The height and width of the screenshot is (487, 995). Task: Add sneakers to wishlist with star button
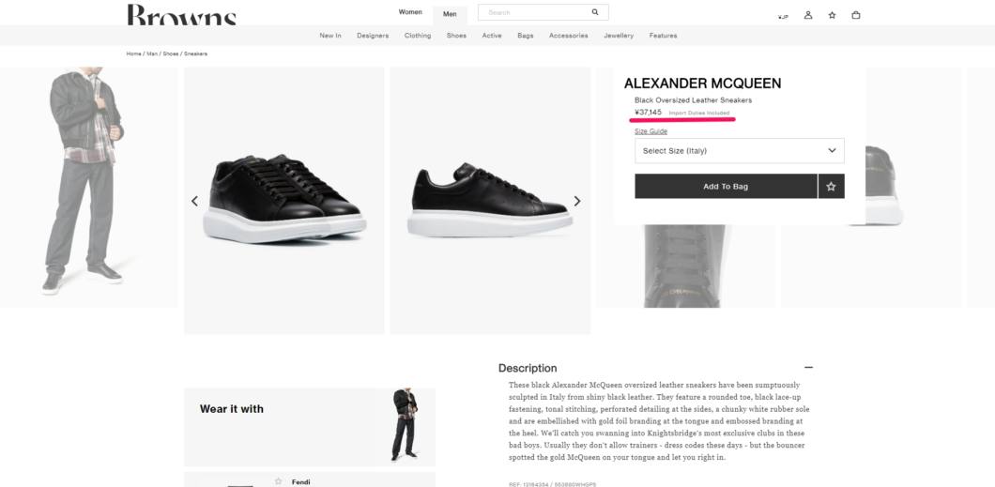point(832,187)
